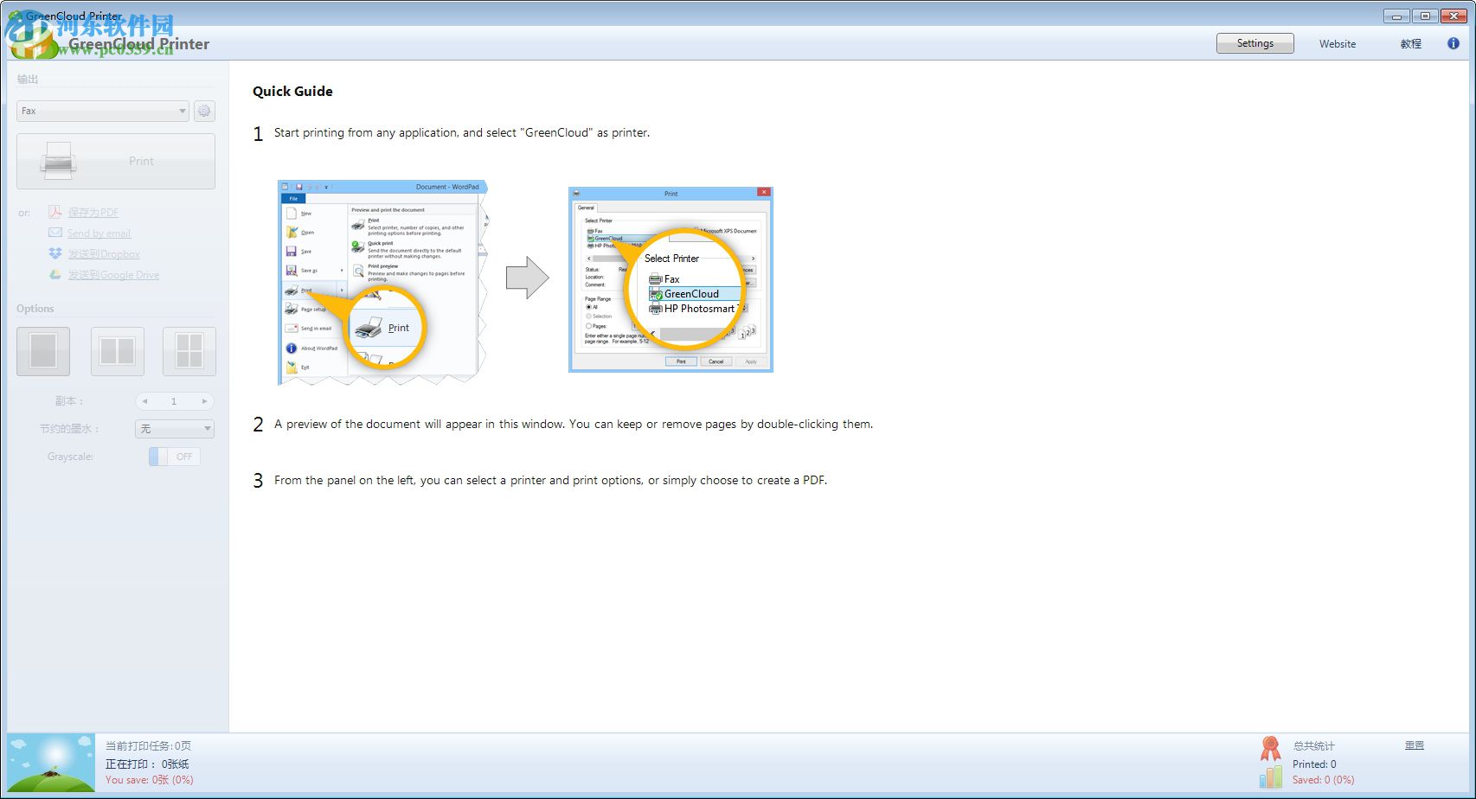Click 'You save: 0张 (0%)' text
This screenshot has height=799, width=1476.
(150, 780)
